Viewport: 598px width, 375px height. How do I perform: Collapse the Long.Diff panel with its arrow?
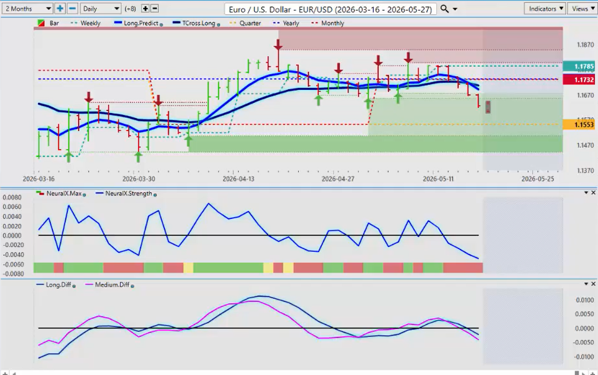(x=586, y=284)
